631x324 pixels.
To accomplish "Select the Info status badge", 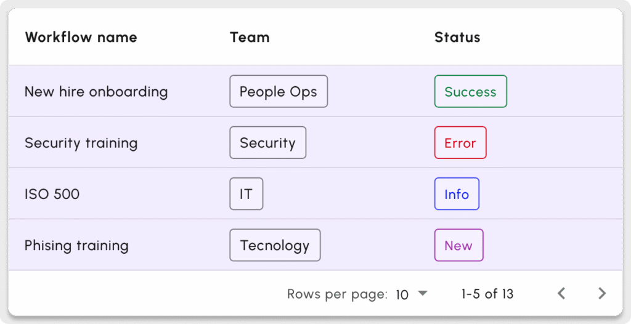I will coord(457,194).
